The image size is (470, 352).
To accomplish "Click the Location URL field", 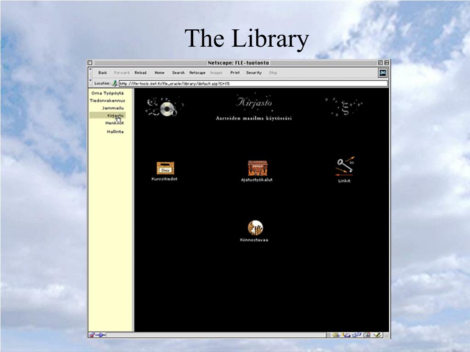I will 253,83.
